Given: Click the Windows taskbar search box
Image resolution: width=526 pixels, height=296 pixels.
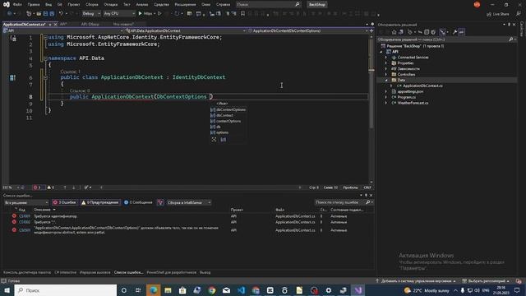Looking at the screenshot, I should 66,290.
